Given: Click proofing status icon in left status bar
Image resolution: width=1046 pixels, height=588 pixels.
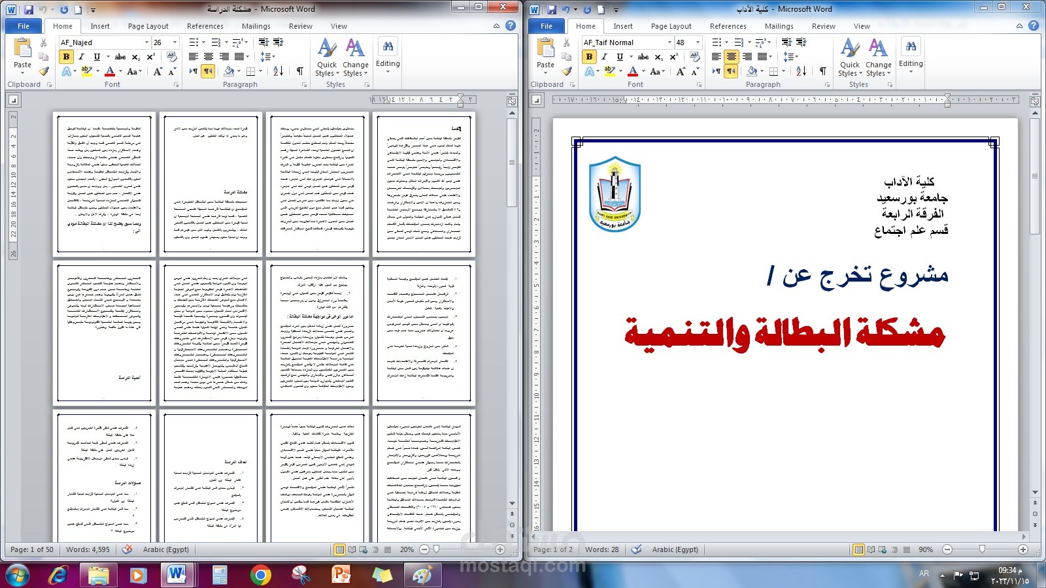Looking at the screenshot, I should [x=127, y=549].
